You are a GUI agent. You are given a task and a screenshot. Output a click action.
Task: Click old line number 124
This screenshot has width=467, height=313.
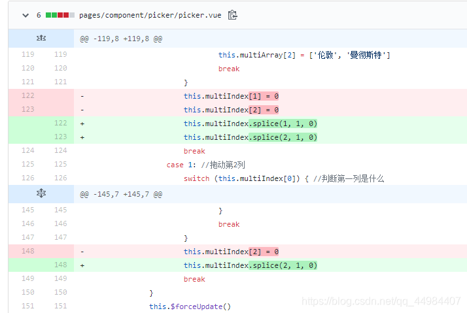pos(28,150)
